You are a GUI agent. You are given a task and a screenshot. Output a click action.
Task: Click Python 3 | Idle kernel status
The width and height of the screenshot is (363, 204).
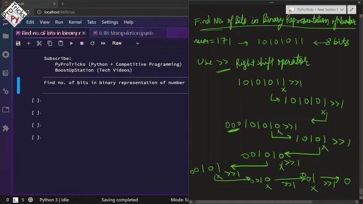coord(54,200)
